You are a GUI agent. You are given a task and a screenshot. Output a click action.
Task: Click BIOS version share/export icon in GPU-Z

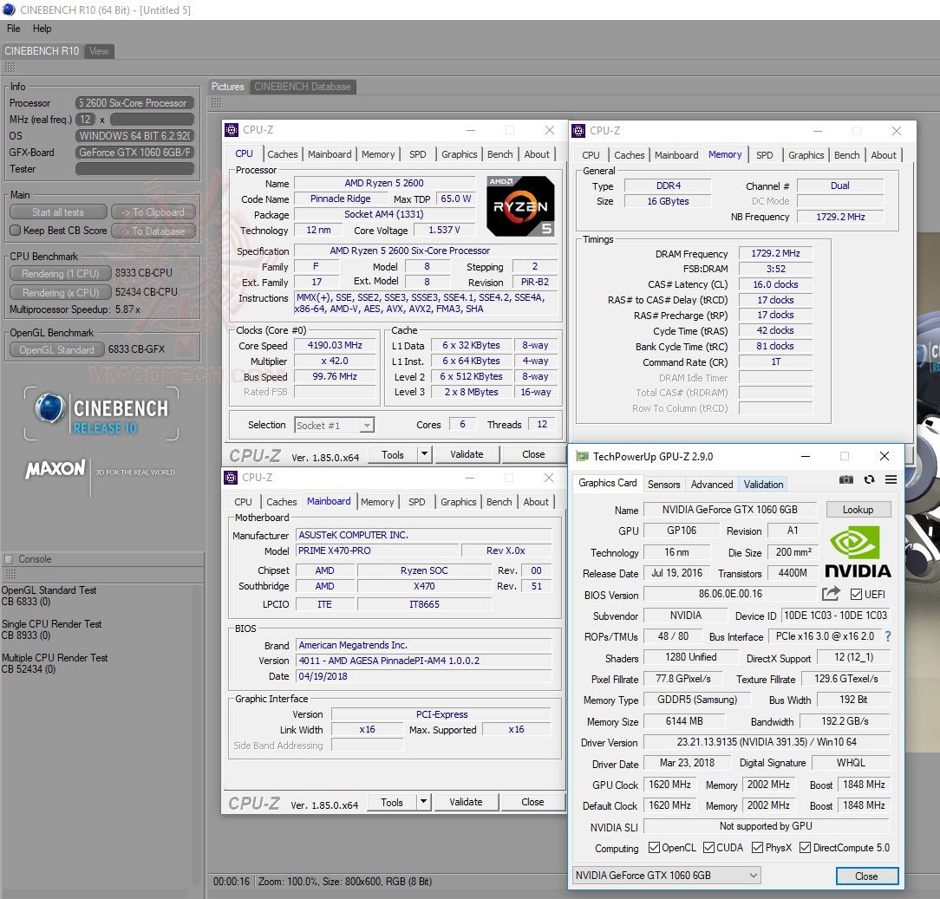(x=831, y=594)
